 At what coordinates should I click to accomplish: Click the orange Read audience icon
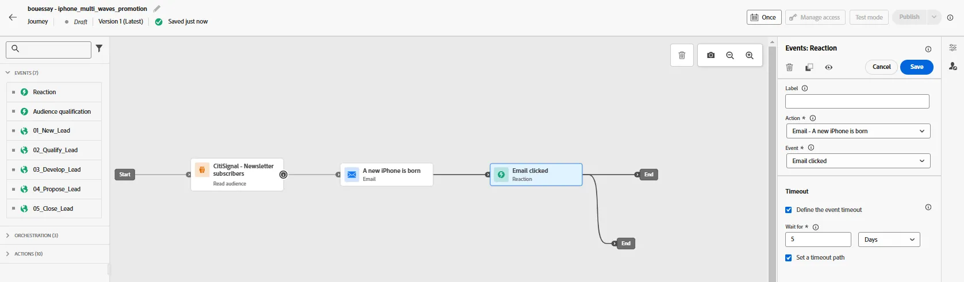(202, 170)
